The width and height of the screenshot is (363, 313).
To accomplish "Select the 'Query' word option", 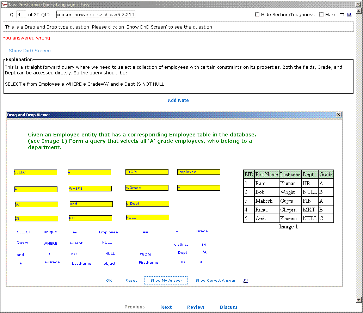I will pyautogui.click(x=23, y=243).
